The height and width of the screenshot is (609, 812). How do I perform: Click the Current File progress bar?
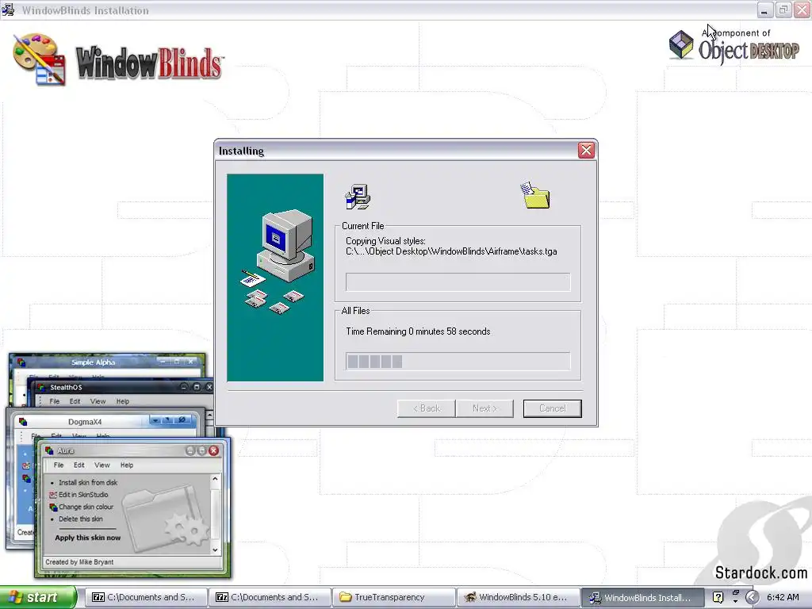coord(458,282)
